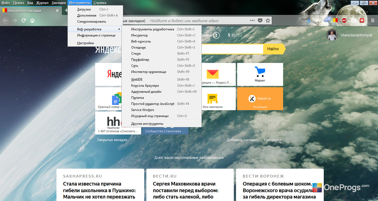Image resolution: width=378 pixels, height=201 pixels.
Task: Open Консоль браузера
Action: 162,86
